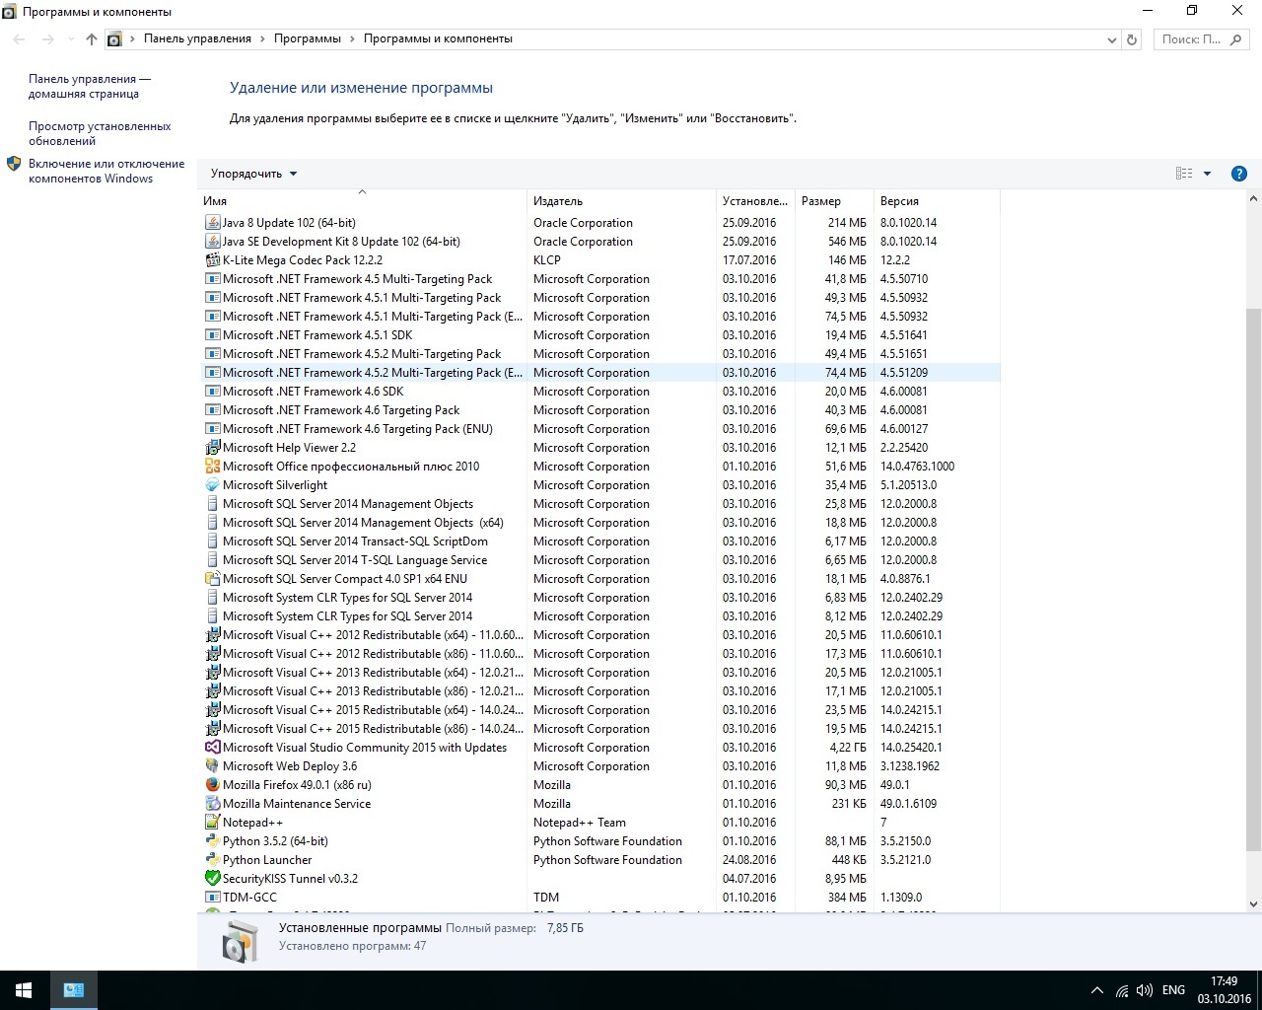This screenshot has height=1010, width=1262.
Task: Click the scroll down arrow of list
Action: 1253,903
